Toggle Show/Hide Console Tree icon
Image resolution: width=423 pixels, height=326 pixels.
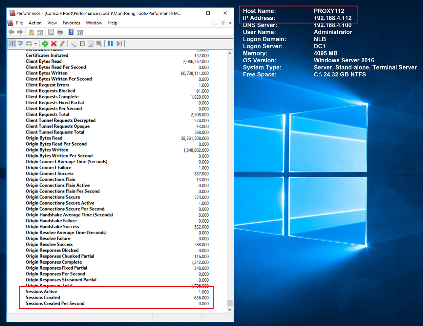(x=40, y=32)
